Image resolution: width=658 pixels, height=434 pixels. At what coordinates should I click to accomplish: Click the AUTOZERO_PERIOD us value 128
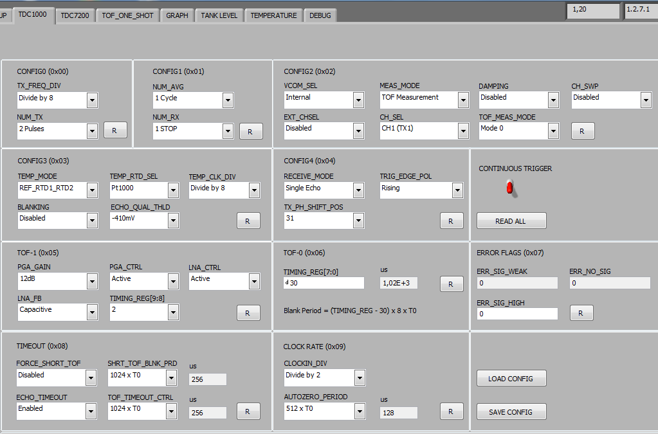point(399,413)
